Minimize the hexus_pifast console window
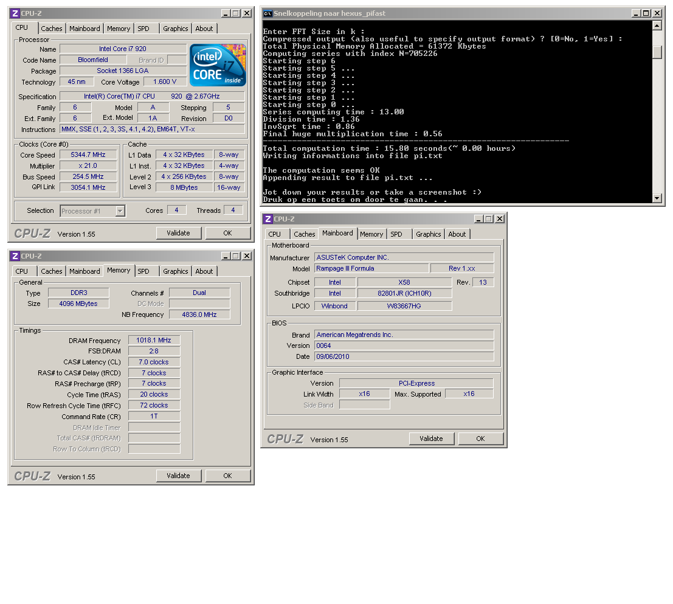The height and width of the screenshot is (604, 673). [636, 13]
